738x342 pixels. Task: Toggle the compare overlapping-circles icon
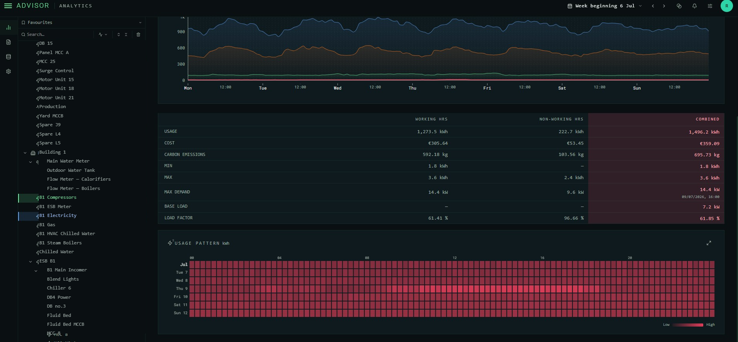[x=679, y=6]
